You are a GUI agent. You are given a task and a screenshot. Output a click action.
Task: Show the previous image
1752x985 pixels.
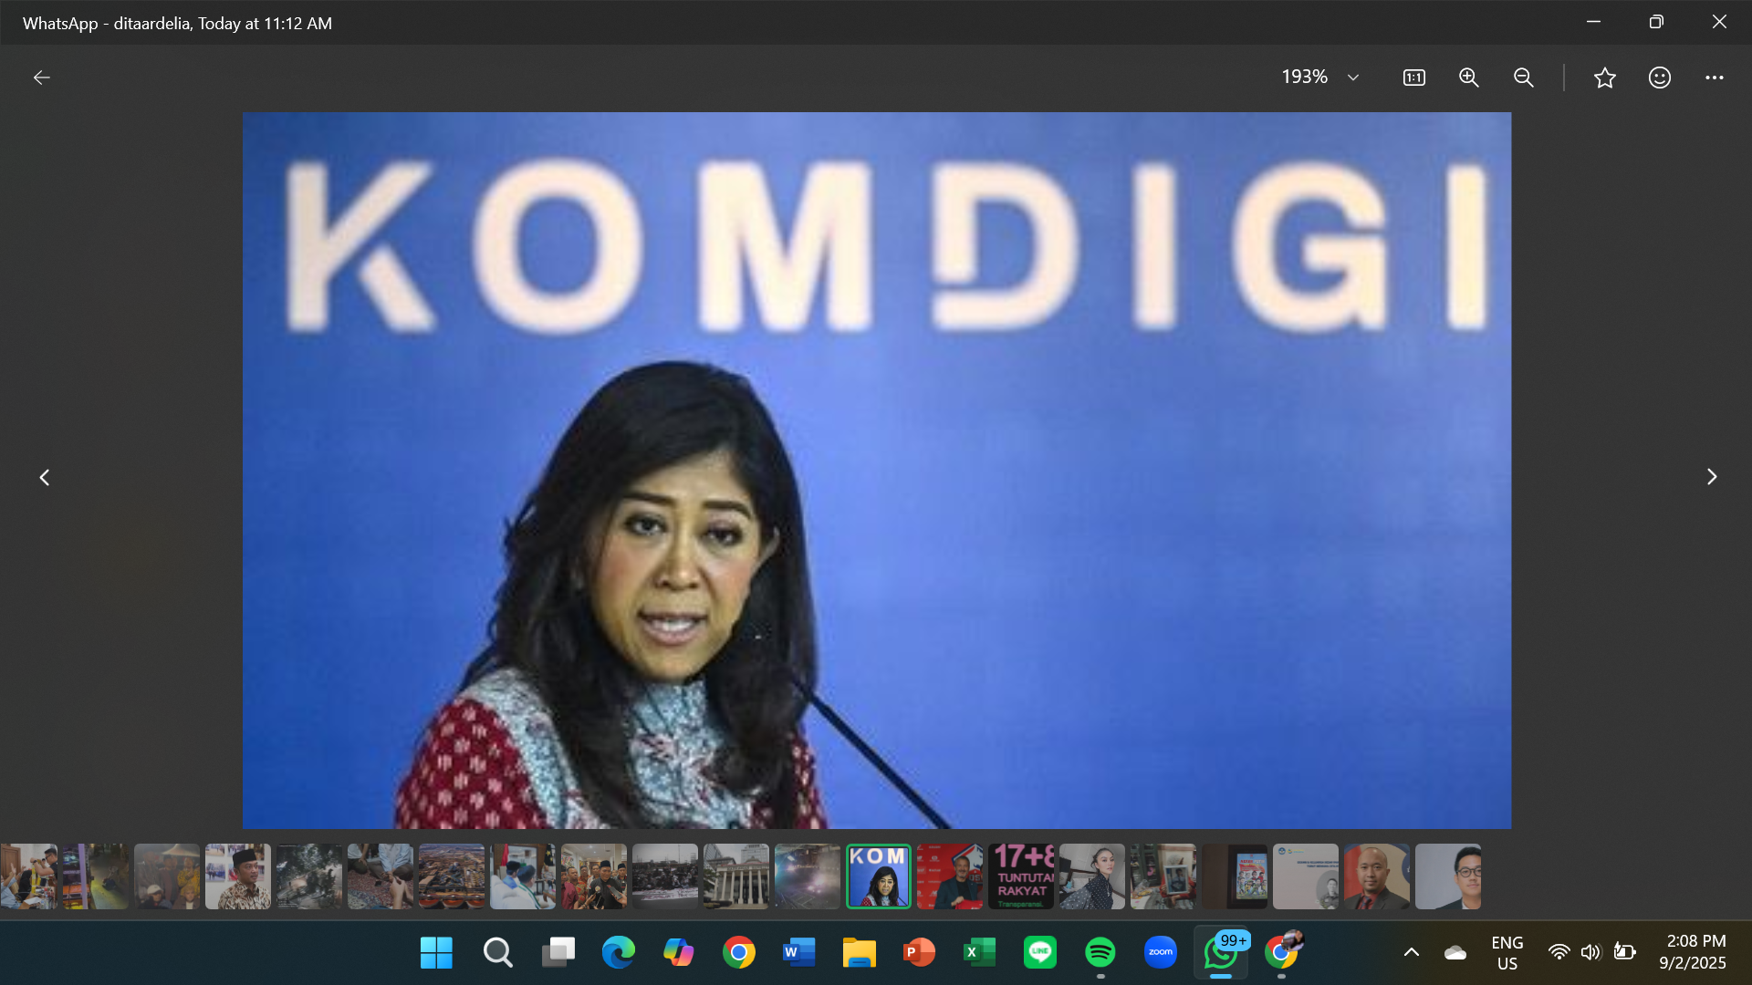tap(44, 477)
